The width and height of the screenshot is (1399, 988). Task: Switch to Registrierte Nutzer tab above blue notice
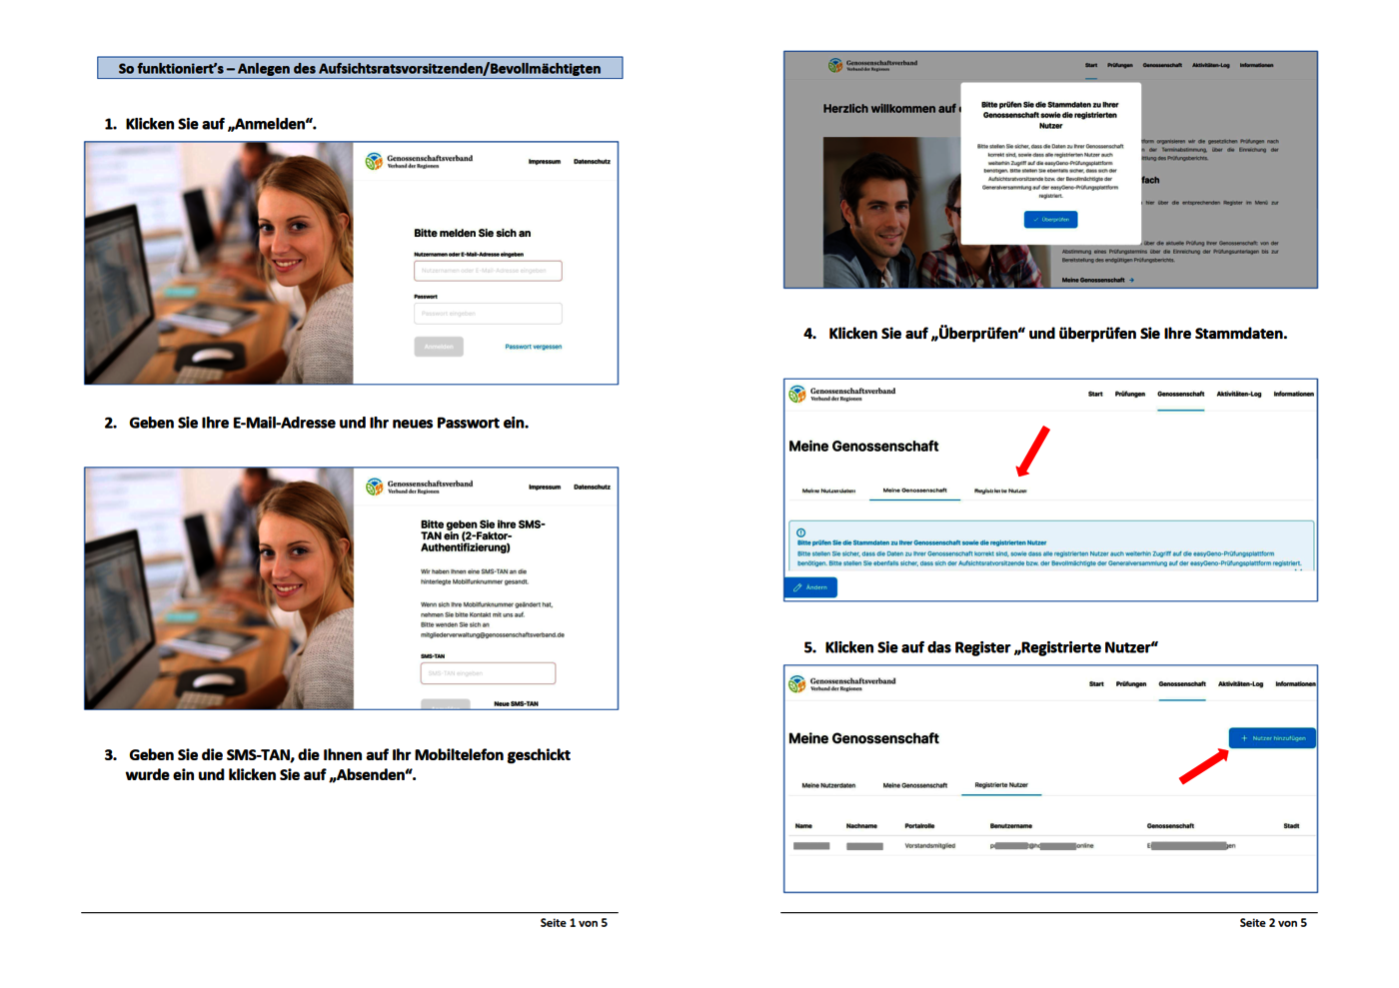pos(1000,491)
